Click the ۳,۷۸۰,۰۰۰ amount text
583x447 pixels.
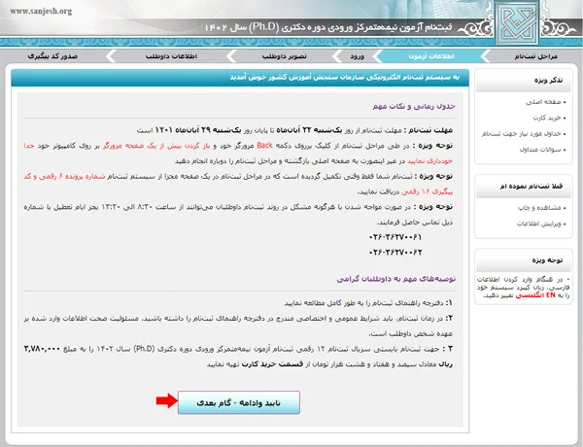pos(42,349)
